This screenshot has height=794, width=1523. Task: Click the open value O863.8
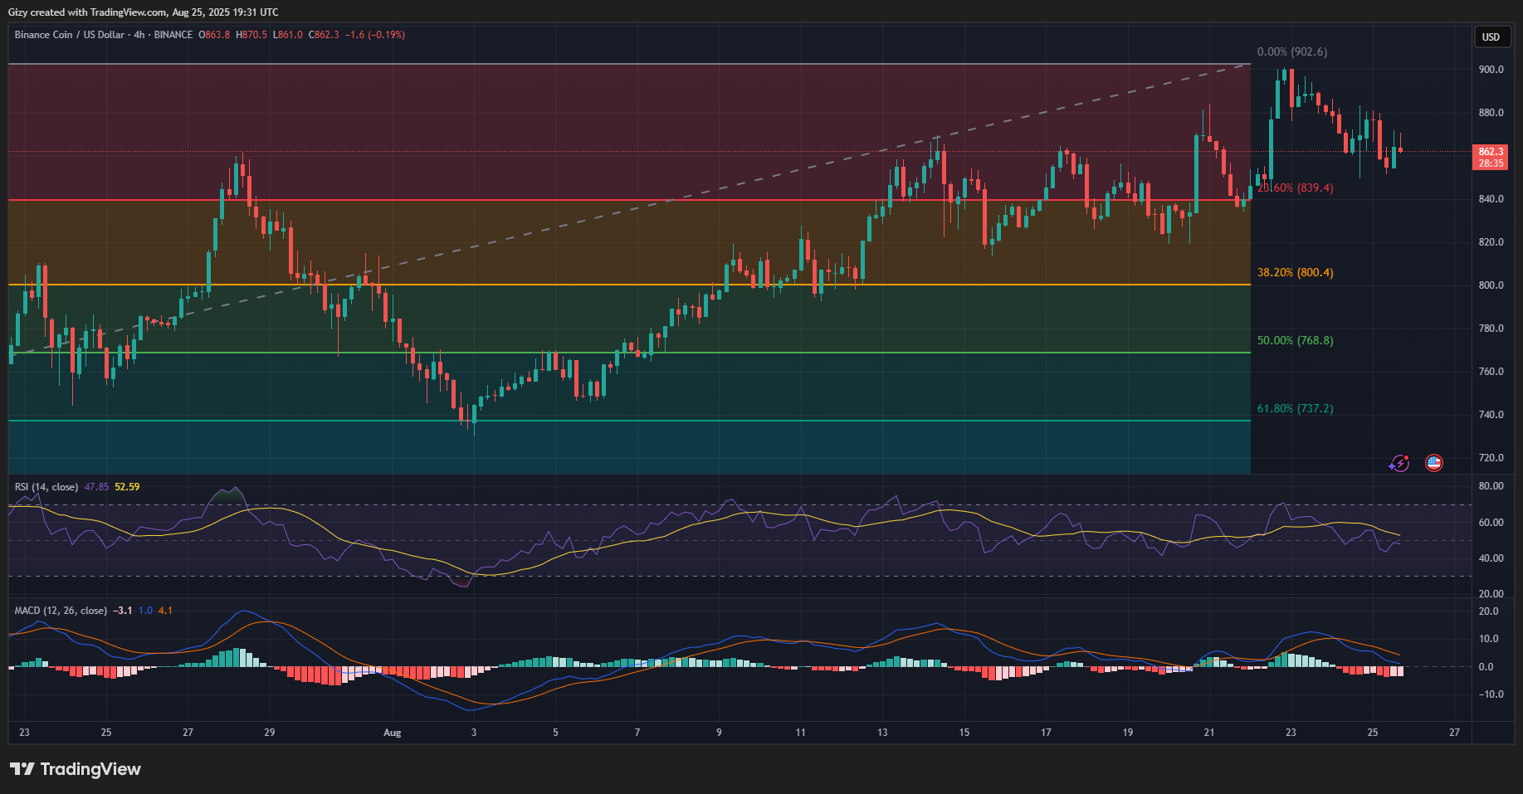[x=214, y=35]
